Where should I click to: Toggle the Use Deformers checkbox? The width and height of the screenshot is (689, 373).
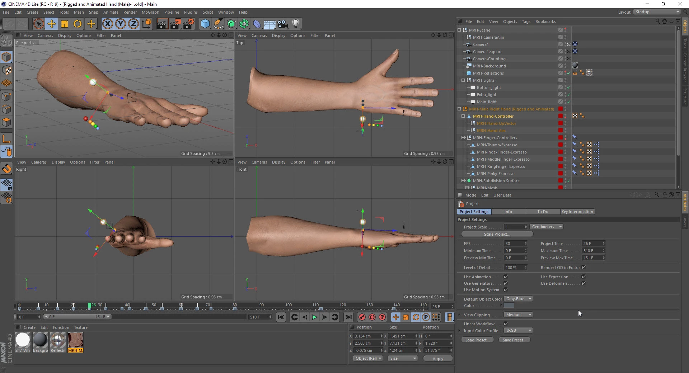[x=583, y=283]
